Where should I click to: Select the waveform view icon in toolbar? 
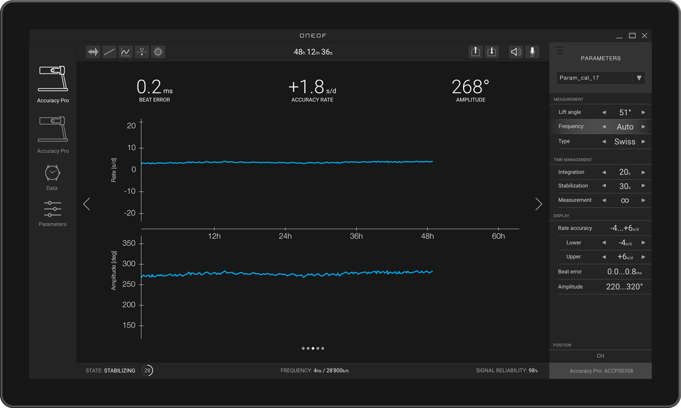tap(93, 52)
